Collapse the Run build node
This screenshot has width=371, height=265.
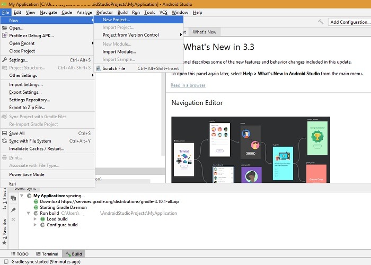pyautogui.click(x=29, y=213)
